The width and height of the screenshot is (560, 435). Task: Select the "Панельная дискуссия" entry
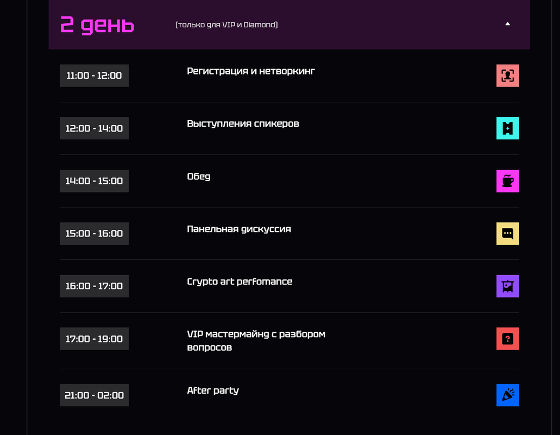click(x=239, y=229)
